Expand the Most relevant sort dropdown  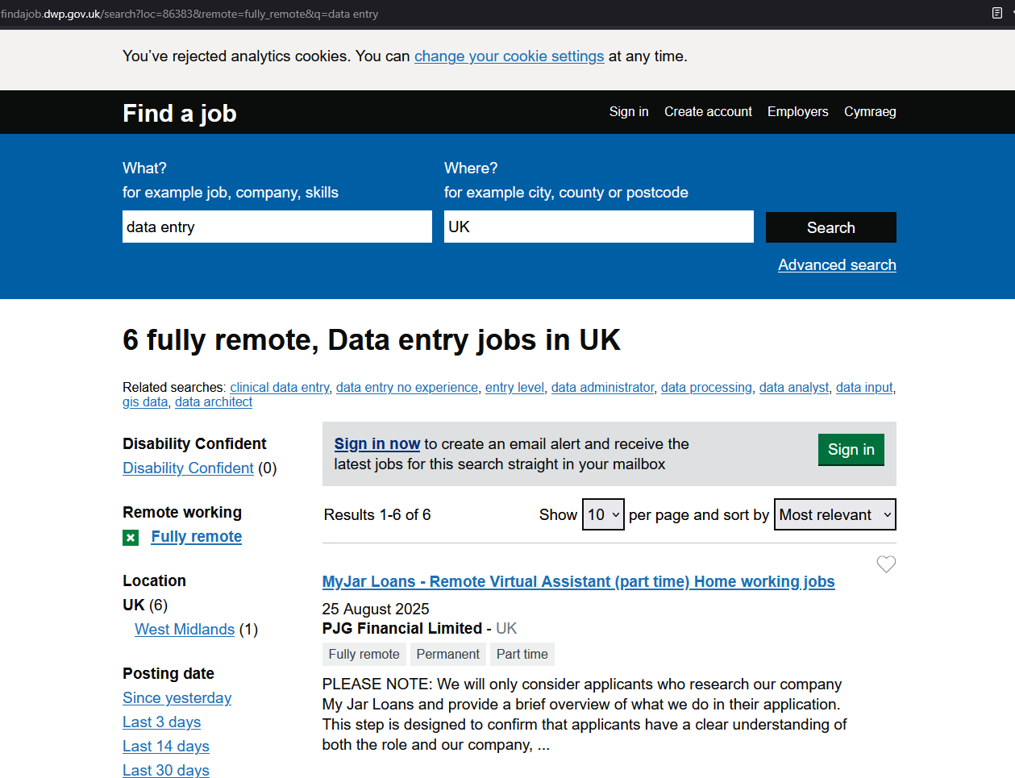click(834, 514)
